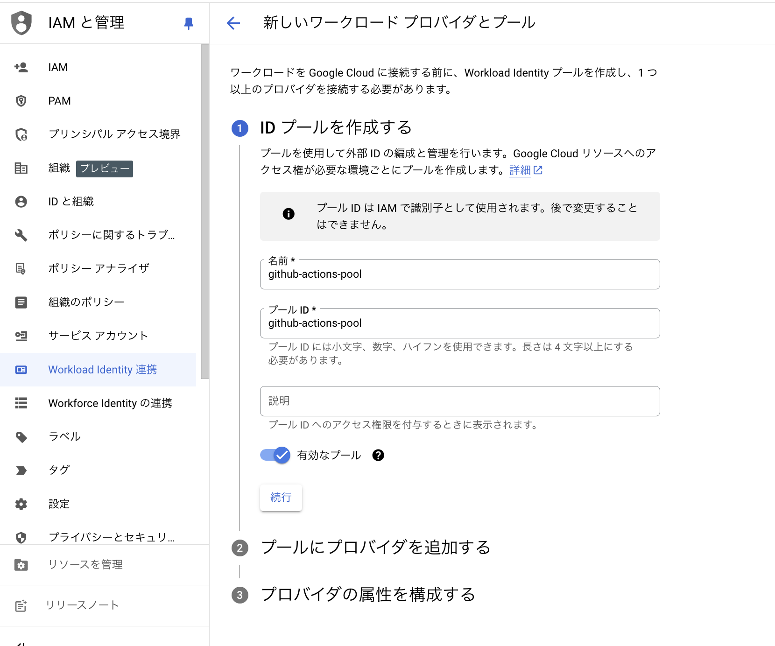Click the policy troubleshooter wrench icon
The height and width of the screenshot is (646, 775).
[x=21, y=235]
